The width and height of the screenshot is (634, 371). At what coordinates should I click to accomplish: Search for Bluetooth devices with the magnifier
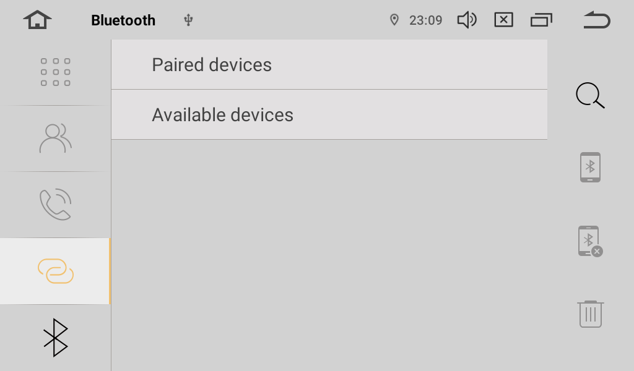[x=589, y=96]
